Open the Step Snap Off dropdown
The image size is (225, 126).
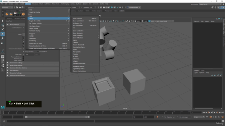pyautogui.click(x=30, y=55)
